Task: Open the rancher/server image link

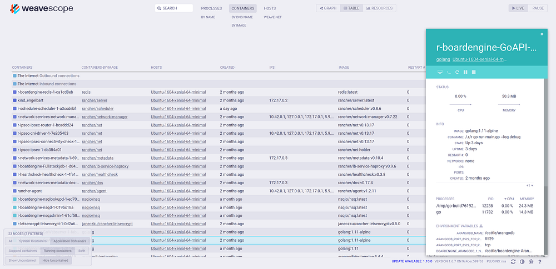Action: point(95,100)
